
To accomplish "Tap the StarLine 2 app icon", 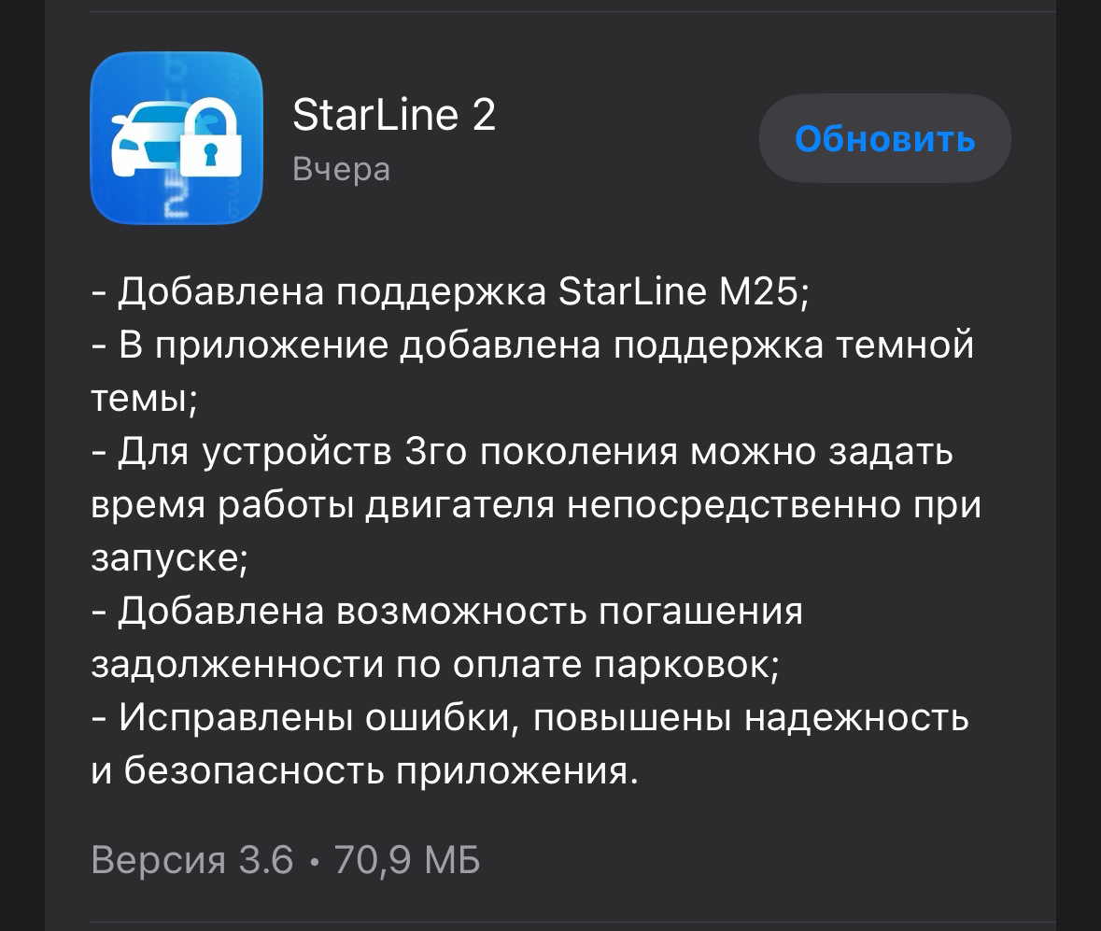I will pos(176,137).
